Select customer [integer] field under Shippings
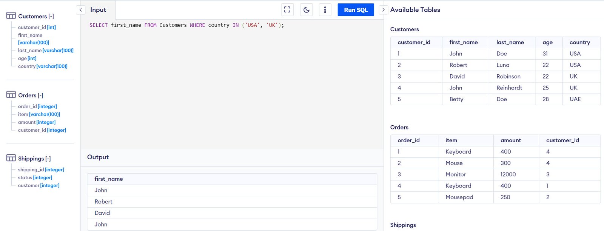 click(x=39, y=186)
